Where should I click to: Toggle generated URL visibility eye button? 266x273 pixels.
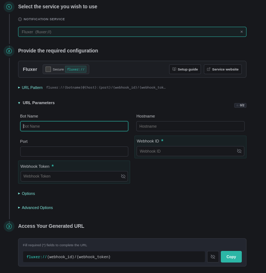[213, 257]
